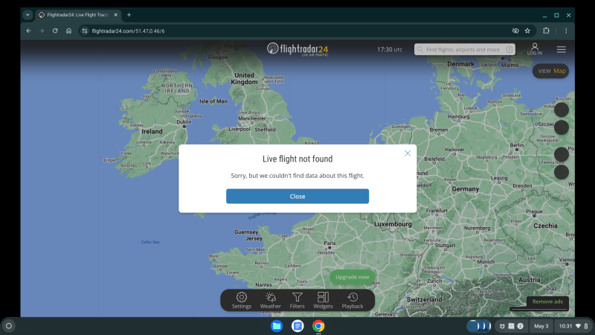Open the Files app on the shelf
This screenshot has width=595, height=335.
point(277,326)
